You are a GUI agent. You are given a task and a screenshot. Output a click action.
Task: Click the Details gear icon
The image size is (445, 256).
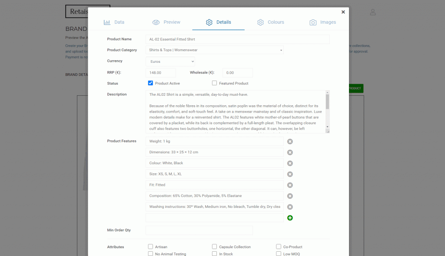point(209,23)
